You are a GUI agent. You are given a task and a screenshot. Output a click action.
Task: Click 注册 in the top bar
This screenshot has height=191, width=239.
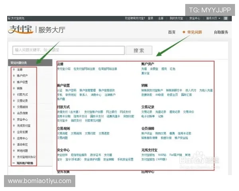click(161, 18)
